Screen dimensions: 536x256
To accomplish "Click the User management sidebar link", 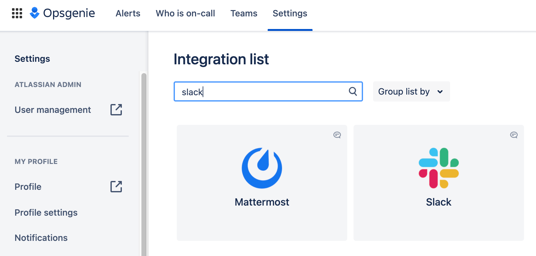I will [x=53, y=110].
